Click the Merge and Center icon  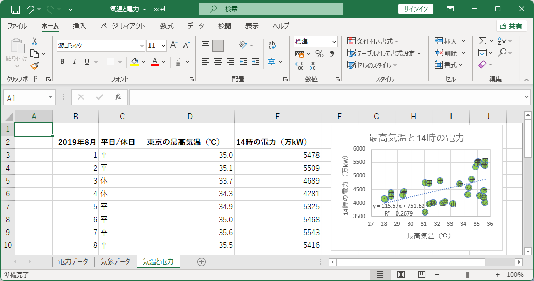272,62
